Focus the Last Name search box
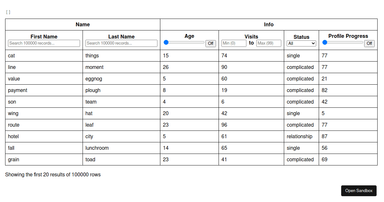384x202 pixels. coord(121,43)
